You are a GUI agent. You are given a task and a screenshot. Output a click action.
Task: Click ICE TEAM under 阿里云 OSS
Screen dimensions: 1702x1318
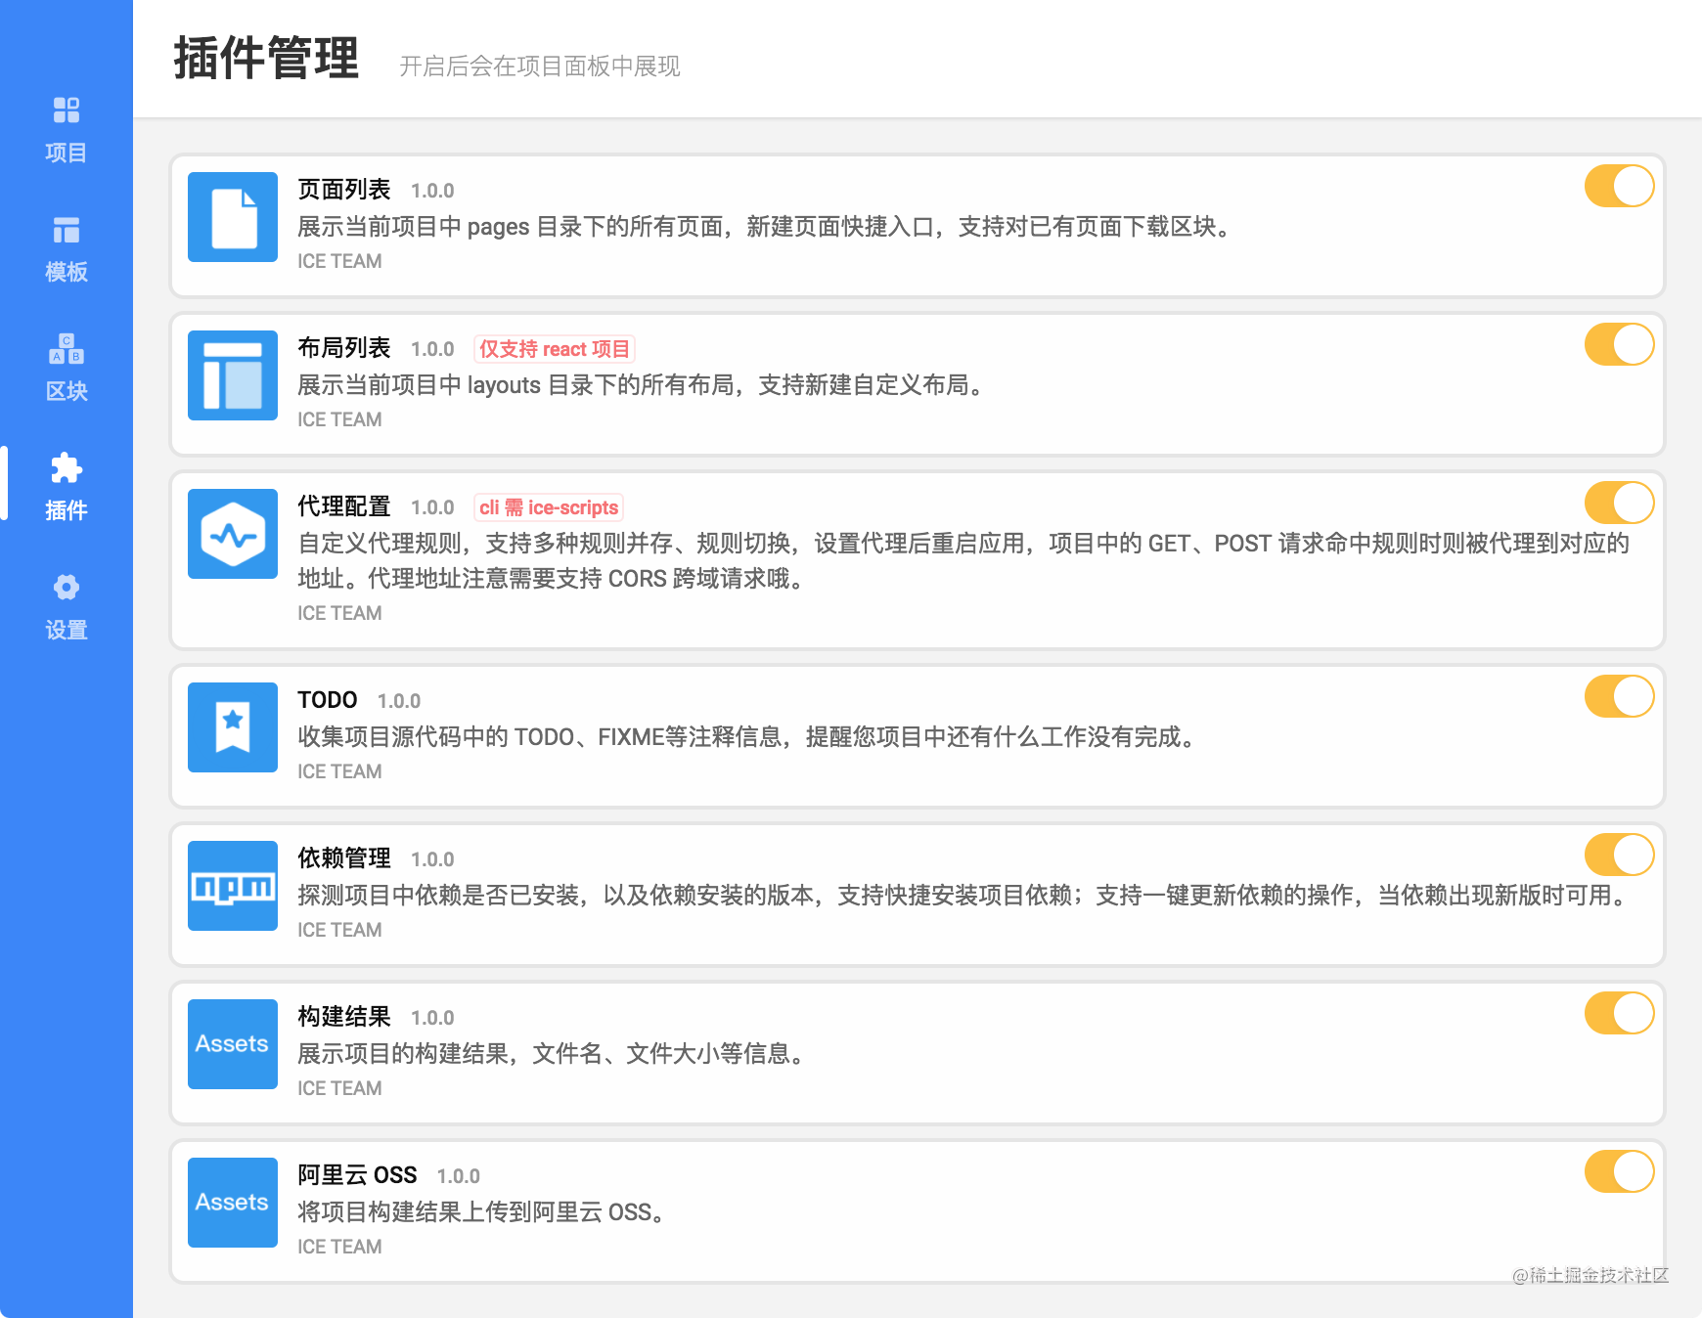(x=339, y=1247)
